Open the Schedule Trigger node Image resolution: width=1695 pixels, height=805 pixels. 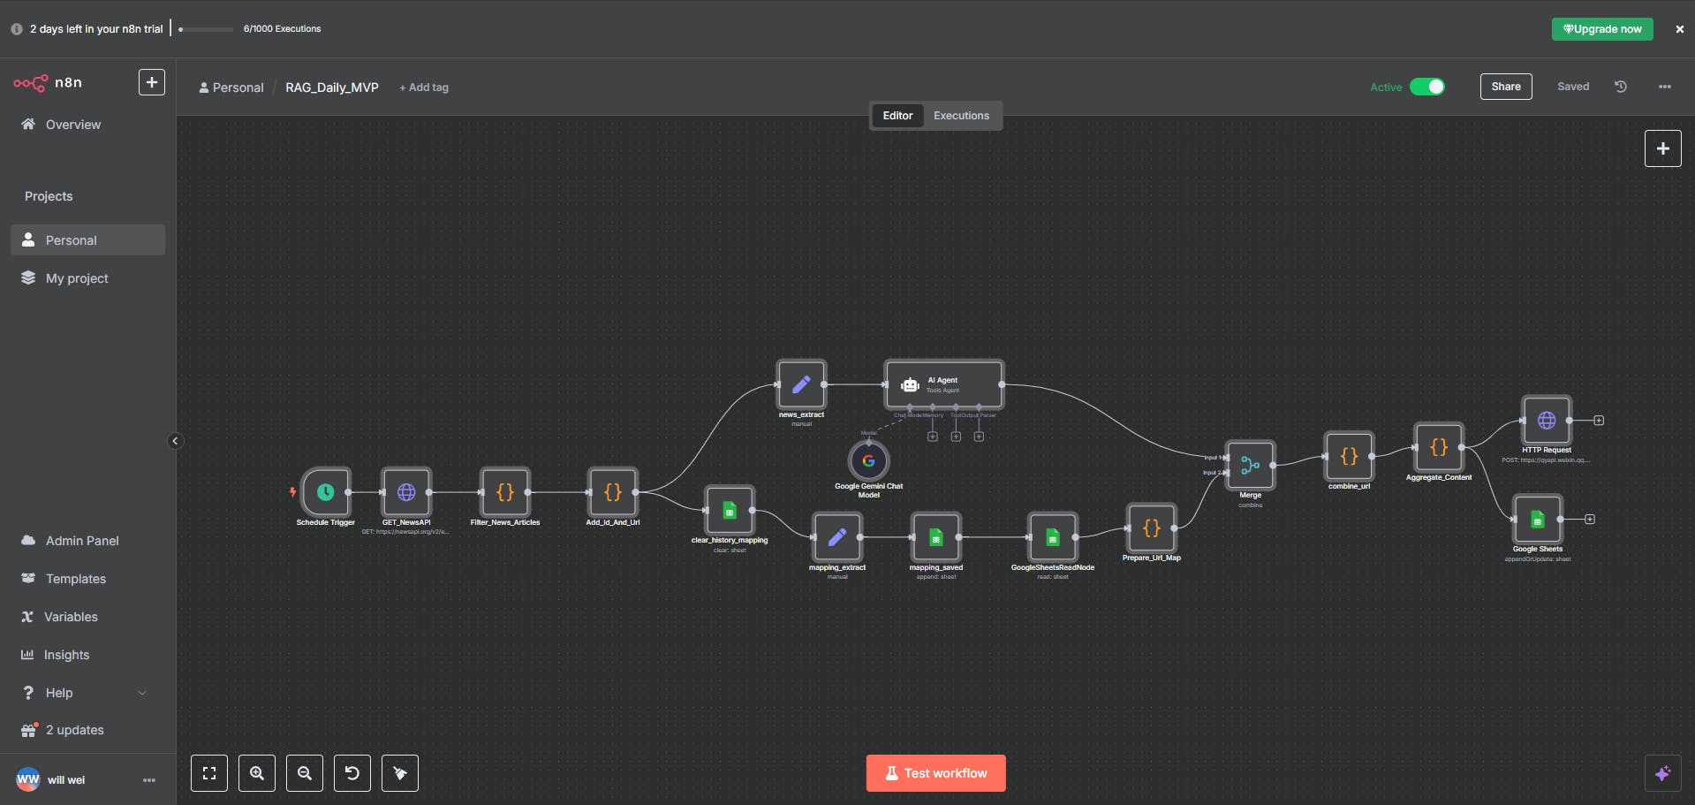pos(325,492)
